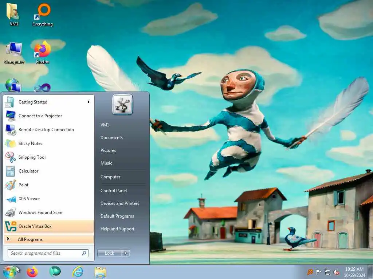Open the VM1 user folder link

point(105,125)
